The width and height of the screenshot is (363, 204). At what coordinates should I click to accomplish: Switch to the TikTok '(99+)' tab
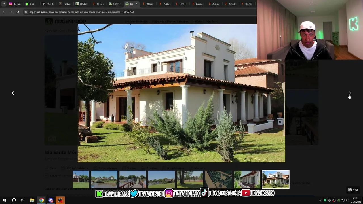pyautogui.click(x=48, y=4)
